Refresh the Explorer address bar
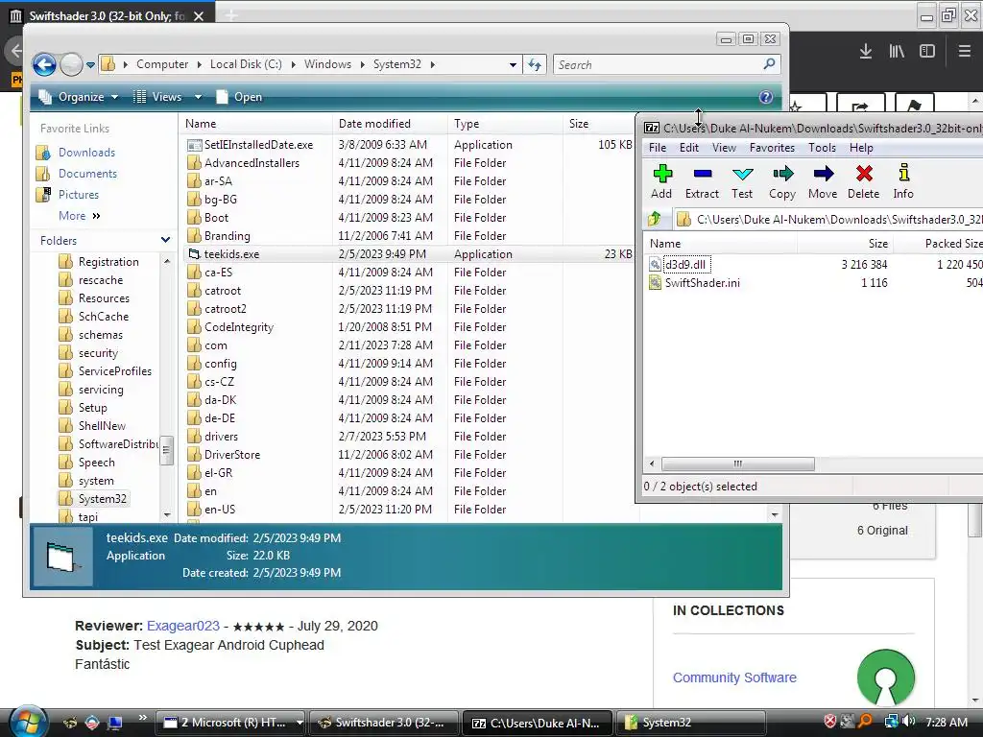The height and width of the screenshot is (737, 983). [x=535, y=64]
